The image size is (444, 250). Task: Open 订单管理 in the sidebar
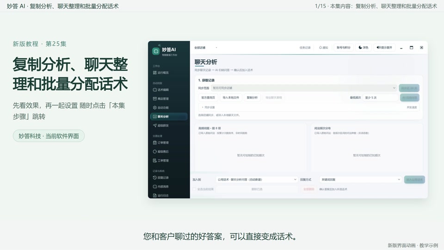[x=160, y=143]
